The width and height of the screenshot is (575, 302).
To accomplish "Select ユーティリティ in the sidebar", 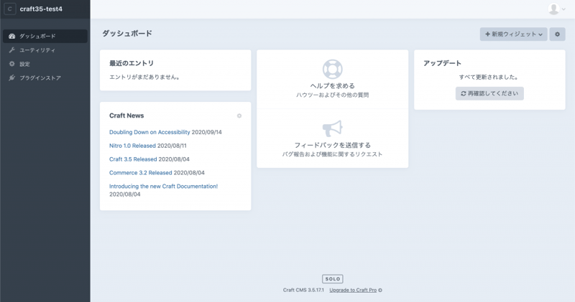I will pos(37,50).
